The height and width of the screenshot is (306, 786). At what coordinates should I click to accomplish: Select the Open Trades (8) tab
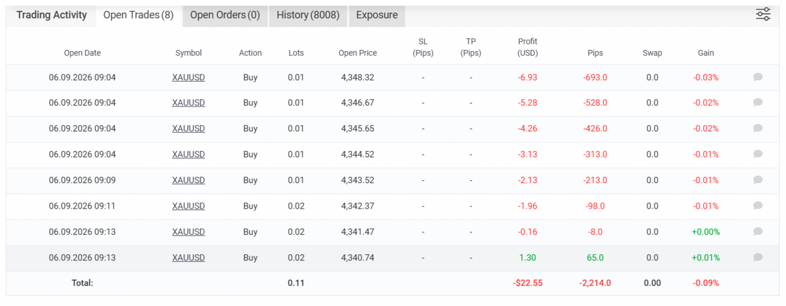pos(139,15)
